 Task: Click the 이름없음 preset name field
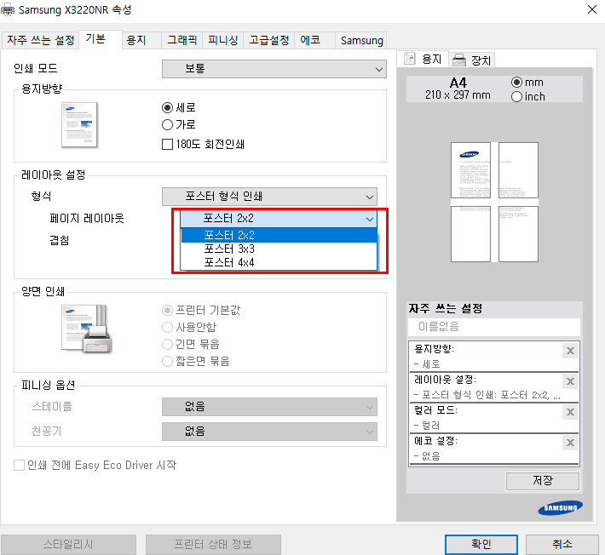coord(494,327)
